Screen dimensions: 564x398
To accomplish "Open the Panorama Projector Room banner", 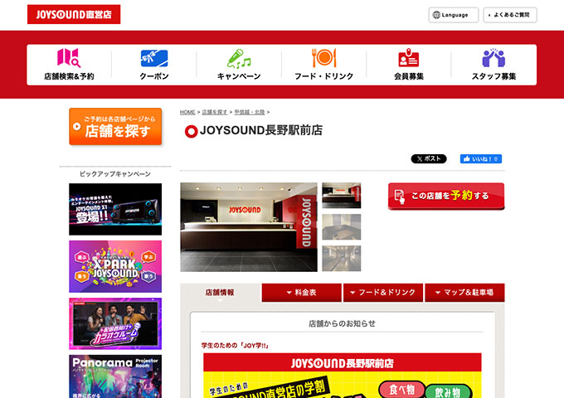I will pyautogui.click(x=115, y=376).
